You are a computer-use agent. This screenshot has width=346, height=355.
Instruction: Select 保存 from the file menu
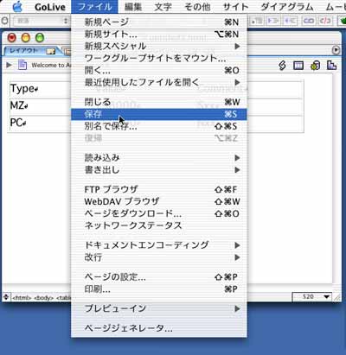coord(159,114)
